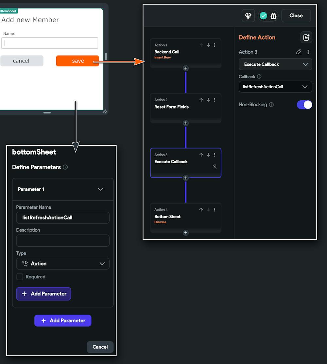The height and width of the screenshot is (364, 327).
Task: Add an action after Reset Form Fields
Action: tap(186, 123)
